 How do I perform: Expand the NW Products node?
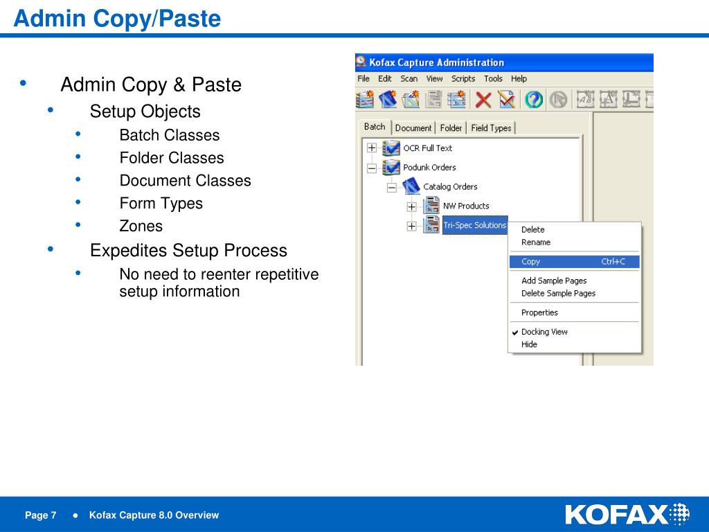click(x=411, y=206)
